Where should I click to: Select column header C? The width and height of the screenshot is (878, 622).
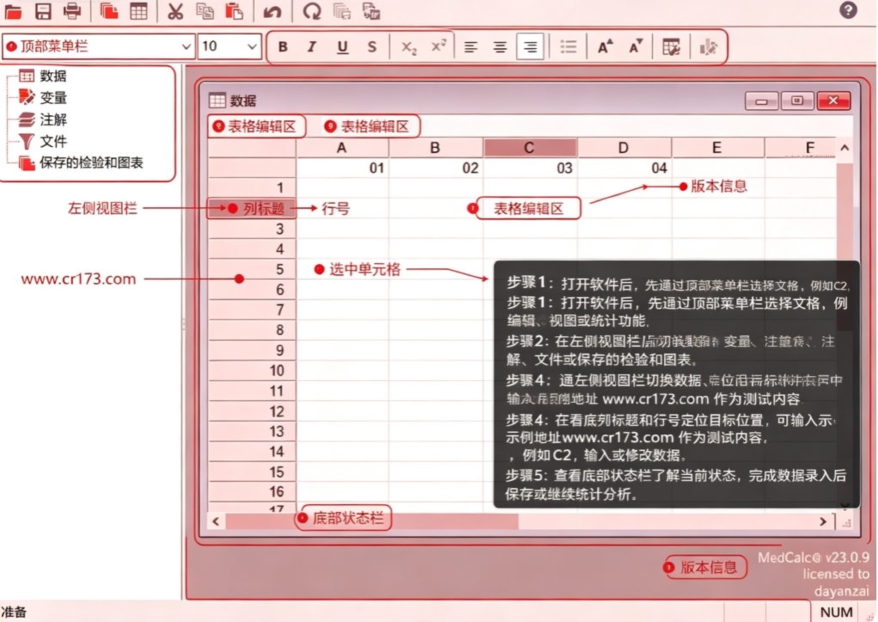coord(529,147)
